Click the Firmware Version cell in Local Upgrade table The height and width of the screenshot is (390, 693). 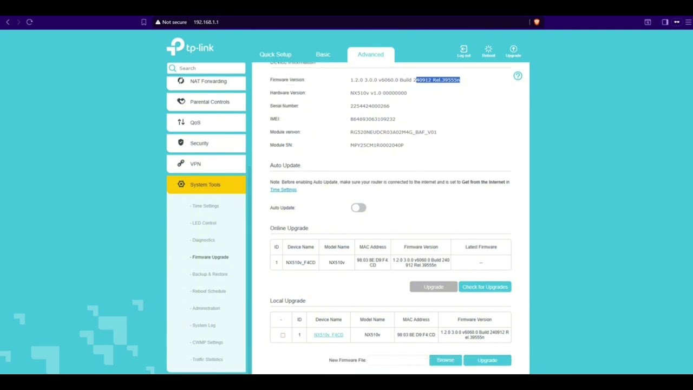tap(474, 335)
